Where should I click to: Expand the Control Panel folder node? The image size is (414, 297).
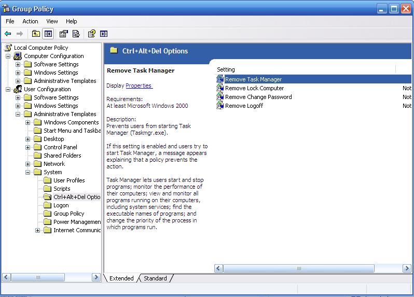tap(27, 147)
